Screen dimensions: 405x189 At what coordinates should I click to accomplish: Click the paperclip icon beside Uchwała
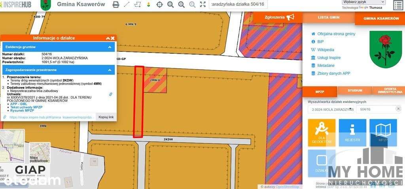(x=111, y=94)
